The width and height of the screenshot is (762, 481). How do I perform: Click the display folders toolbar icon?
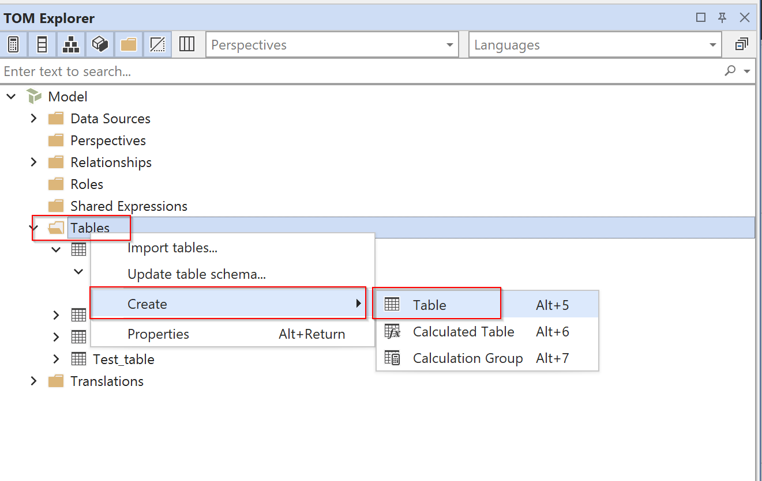tap(129, 45)
